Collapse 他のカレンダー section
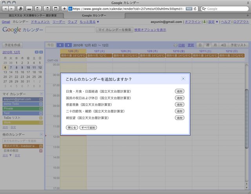Viewport: 251px width, 194px height. pyautogui.click(x=41, y=134)
